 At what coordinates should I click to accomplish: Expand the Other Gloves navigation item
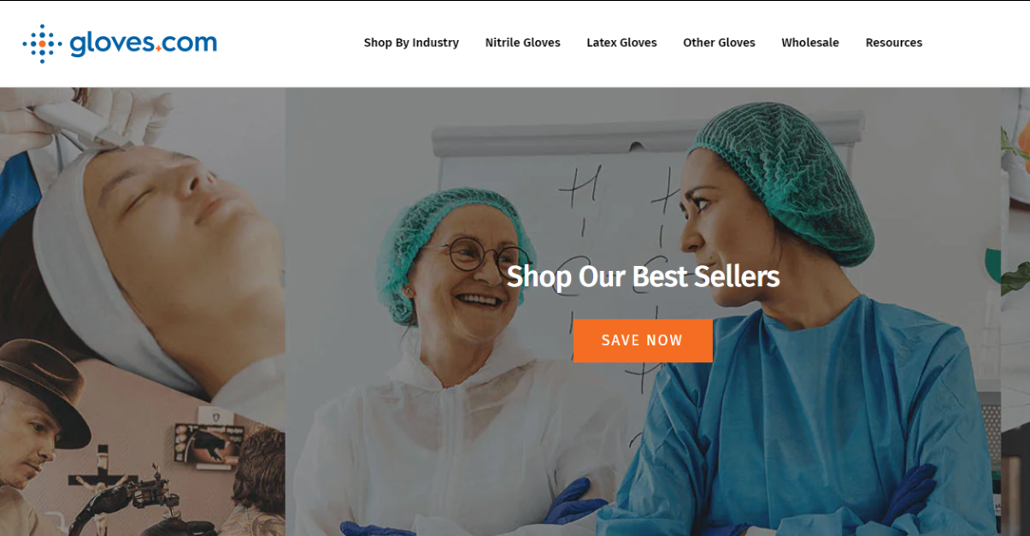click(x=719, y=43)
